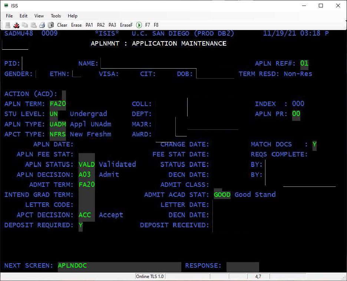Click the Erase toolbar button
Image resolution: width=347 pixels, height=281 pixels.
pos(76,25)
